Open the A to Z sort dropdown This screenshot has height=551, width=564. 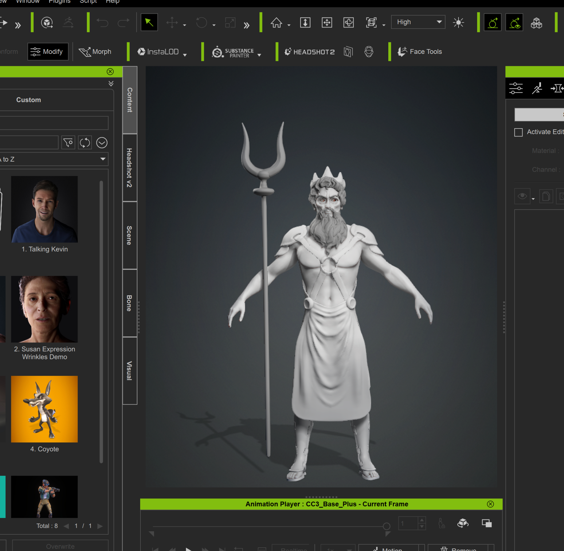pyautogui.click(x=54, y=159)
